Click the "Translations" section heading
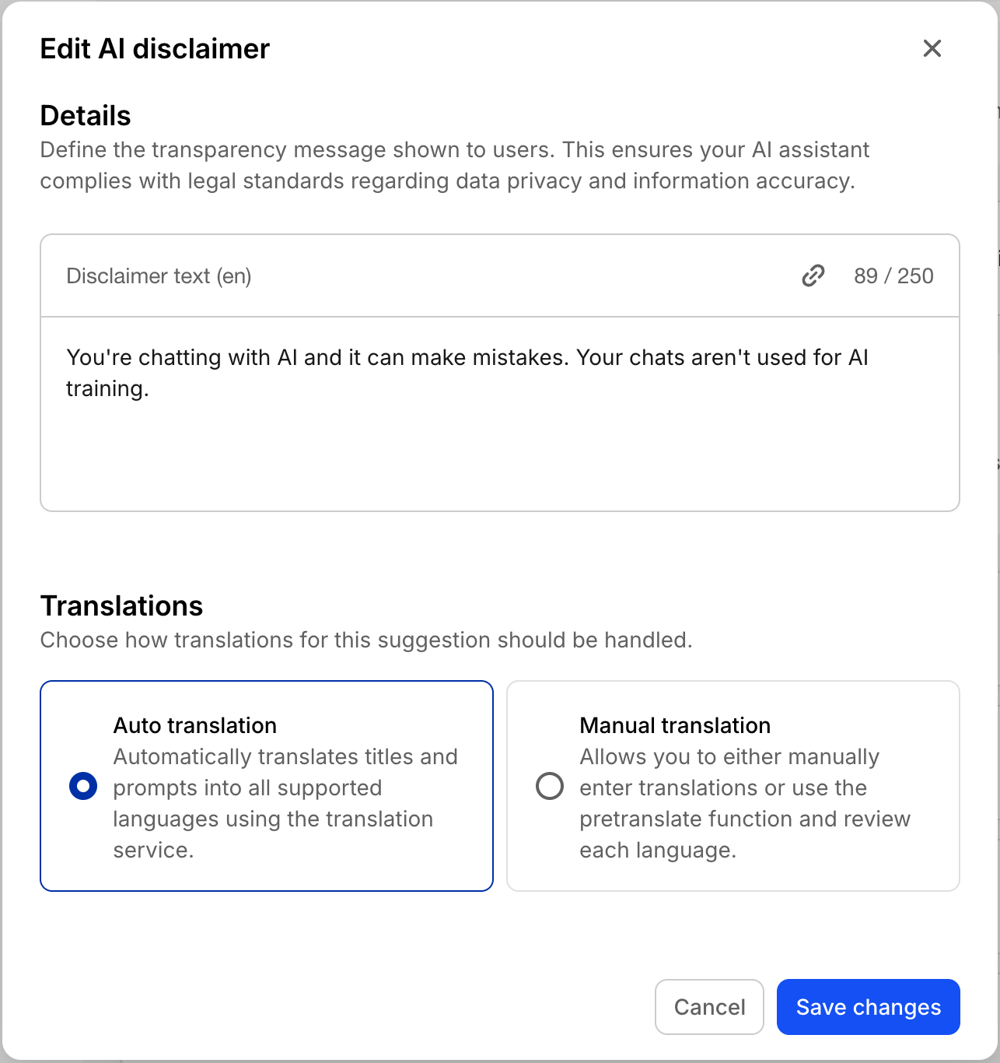1000x1063 pixels. (x=121, y=606)
